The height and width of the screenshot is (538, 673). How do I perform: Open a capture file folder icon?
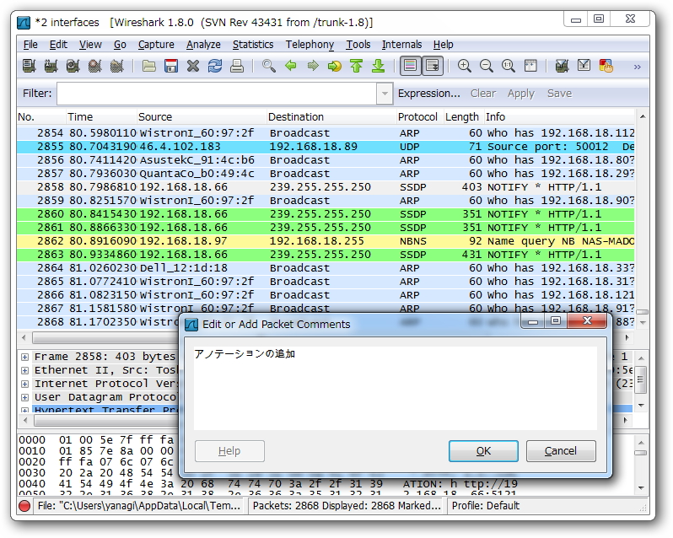pyautogui.click(x=149, y=66)
